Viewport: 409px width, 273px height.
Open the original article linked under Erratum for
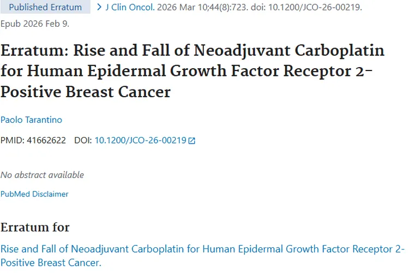(202, 249)
